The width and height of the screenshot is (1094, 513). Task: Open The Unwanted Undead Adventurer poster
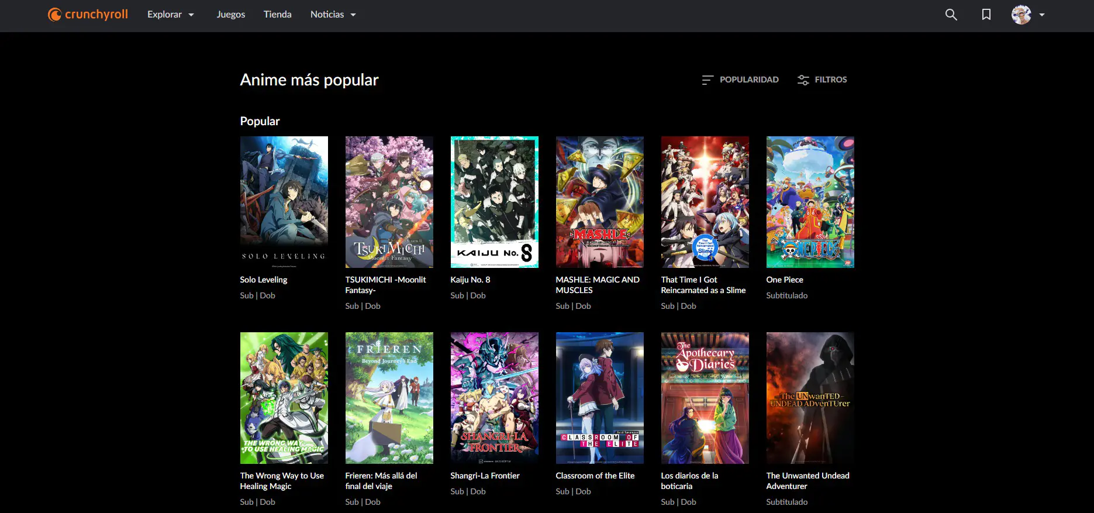coord(810,398)
